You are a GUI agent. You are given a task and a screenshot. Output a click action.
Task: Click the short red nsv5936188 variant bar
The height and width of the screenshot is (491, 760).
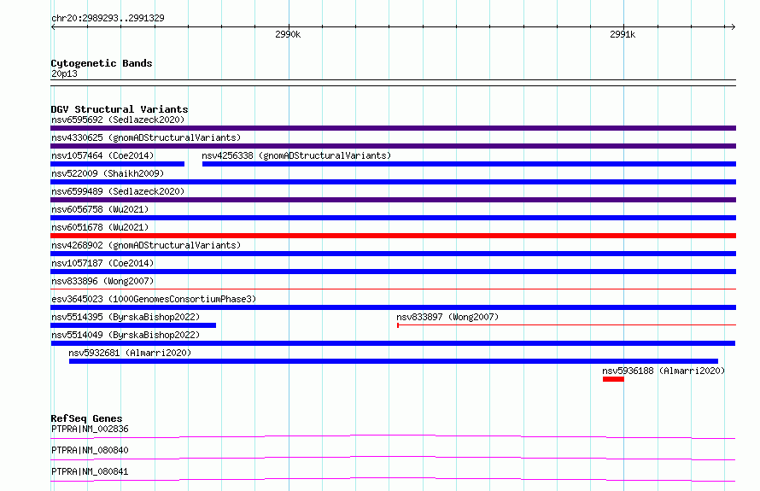pos(613,379)
